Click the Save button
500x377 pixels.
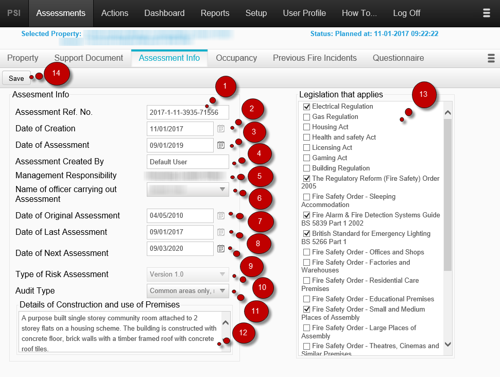pos(16,78)
